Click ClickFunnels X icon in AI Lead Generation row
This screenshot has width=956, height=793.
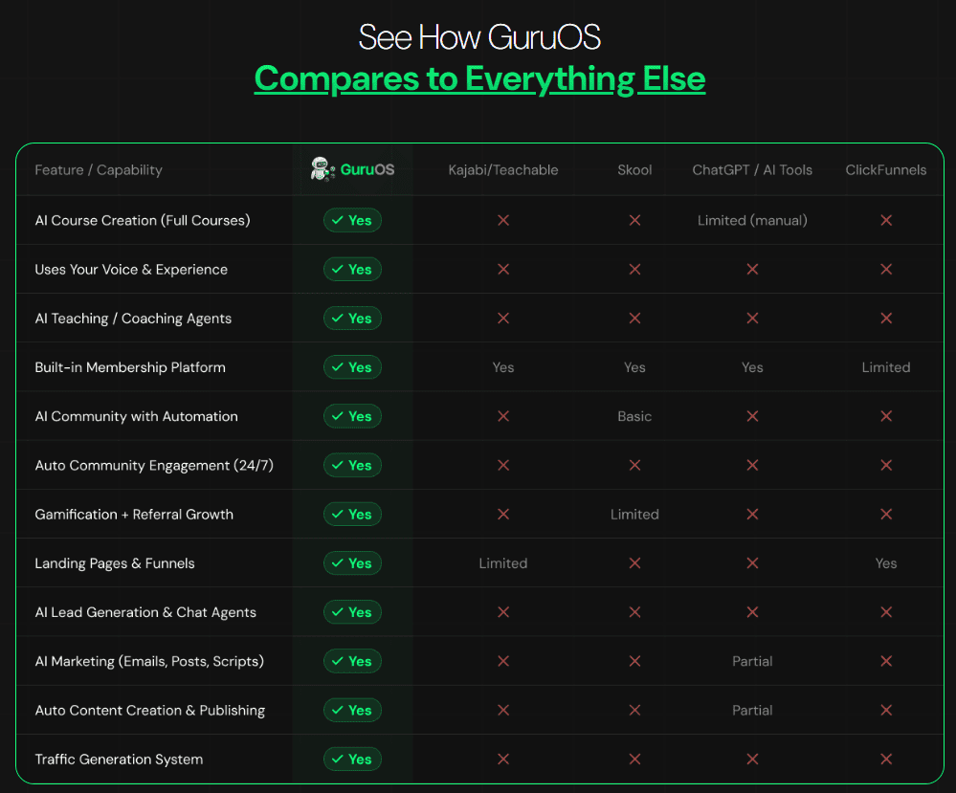point(886,612)
